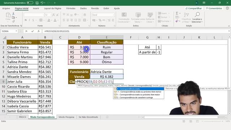Click the center align icon

(68, 20)
